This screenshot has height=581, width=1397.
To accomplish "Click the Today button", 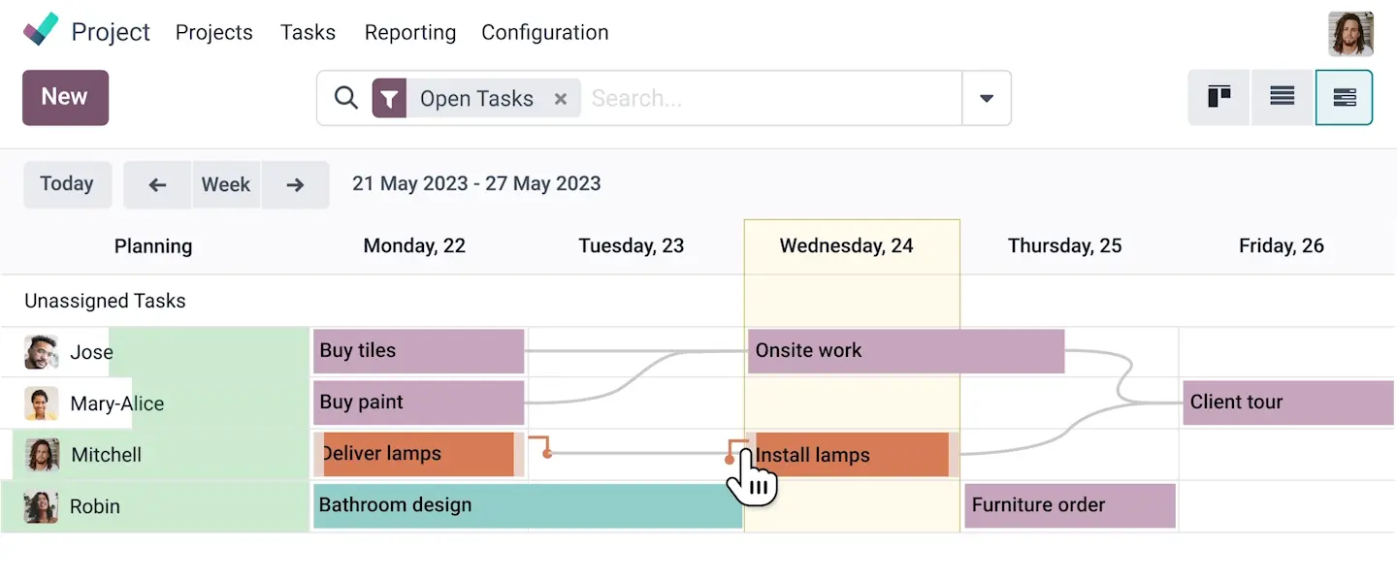I will coord(67,184).
